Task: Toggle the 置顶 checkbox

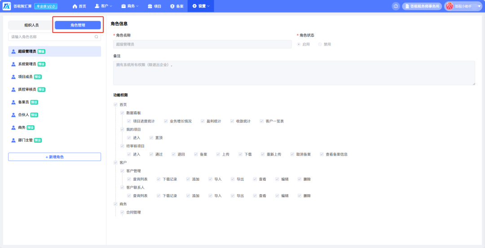Action: point(151,138)
